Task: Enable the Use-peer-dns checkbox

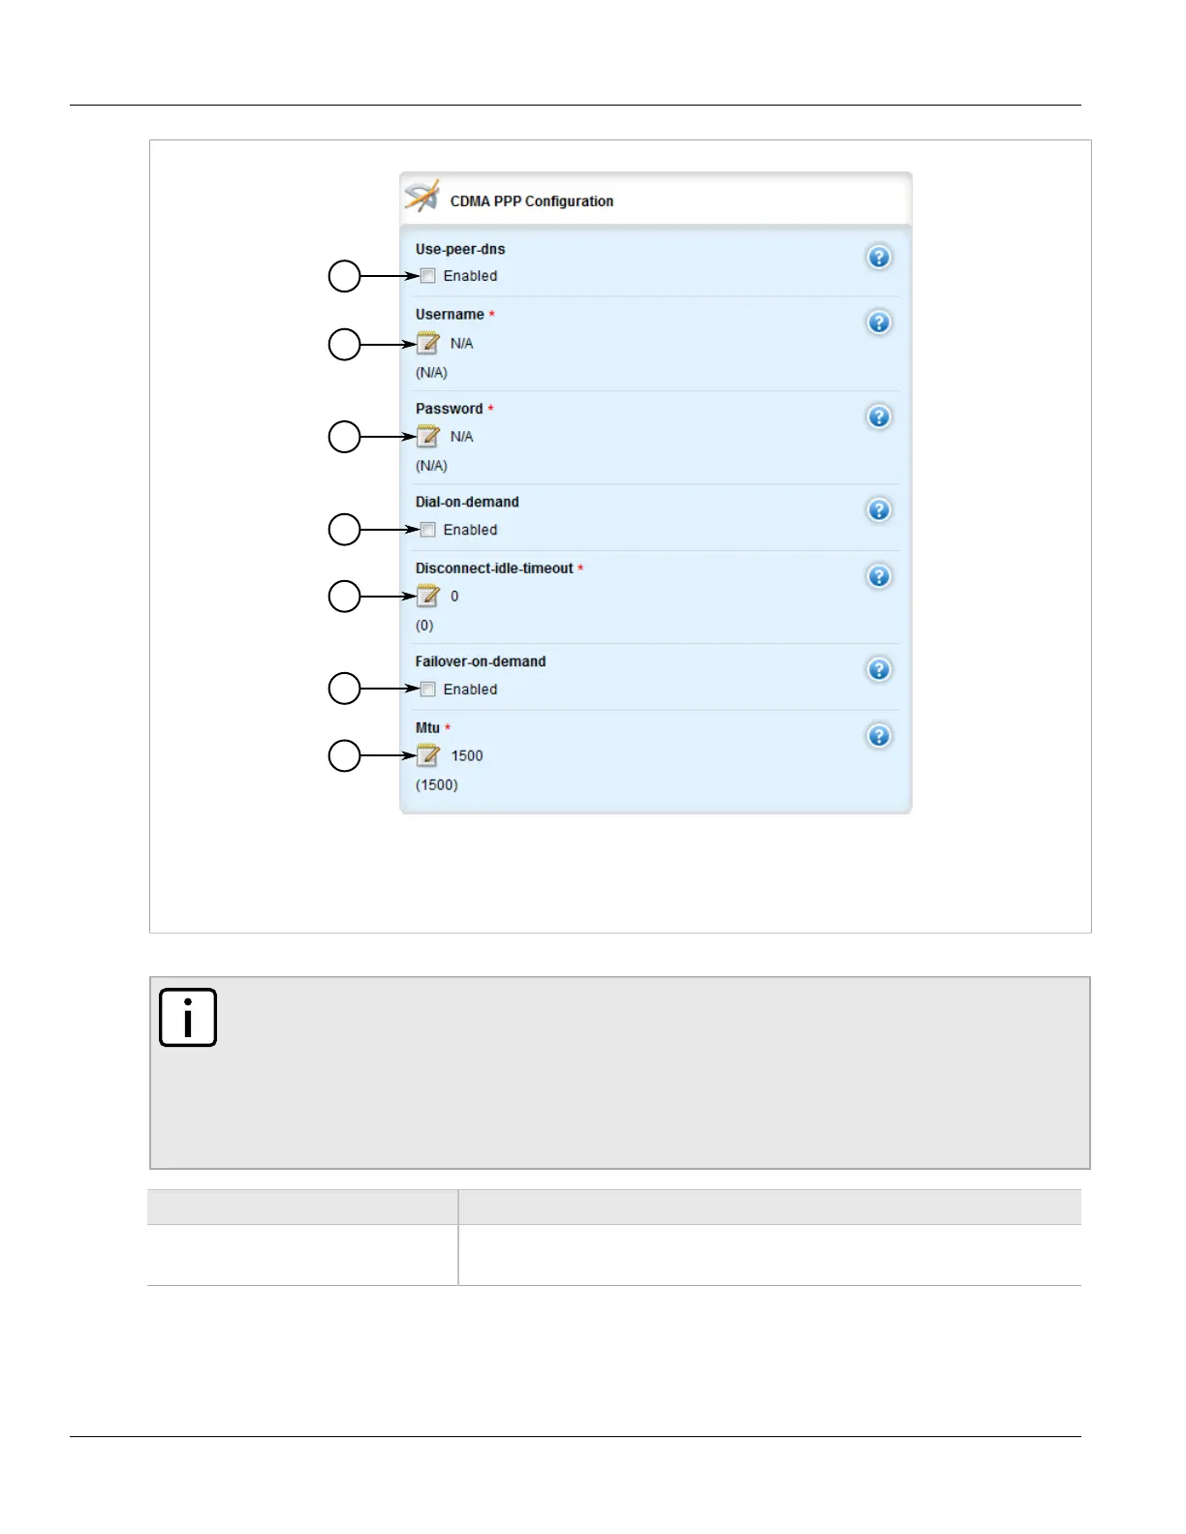Action: click(x=428, y=276)
